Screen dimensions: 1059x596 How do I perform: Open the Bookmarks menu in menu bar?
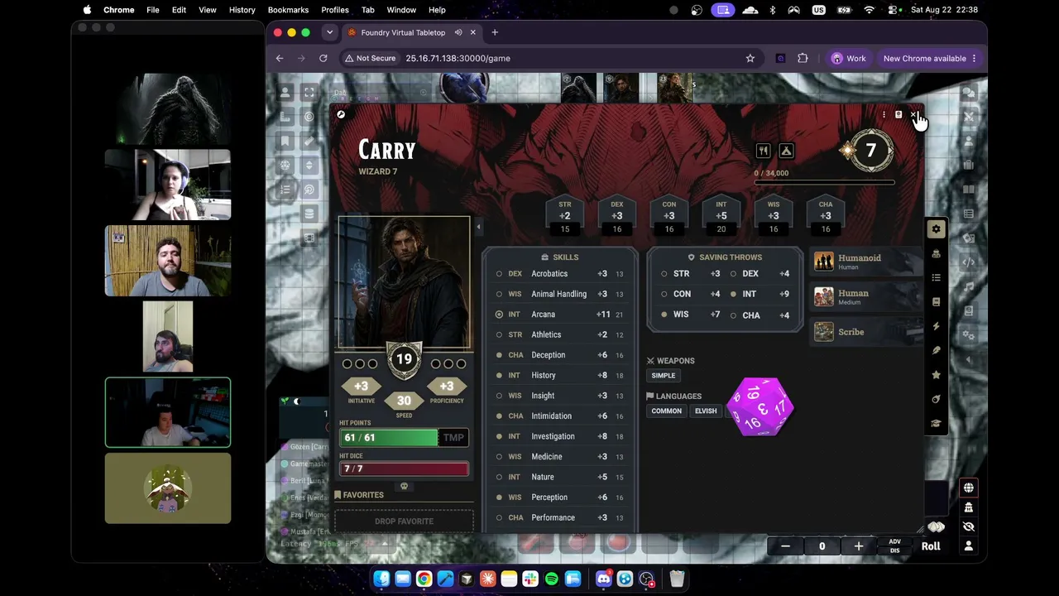tap(288, 10)
